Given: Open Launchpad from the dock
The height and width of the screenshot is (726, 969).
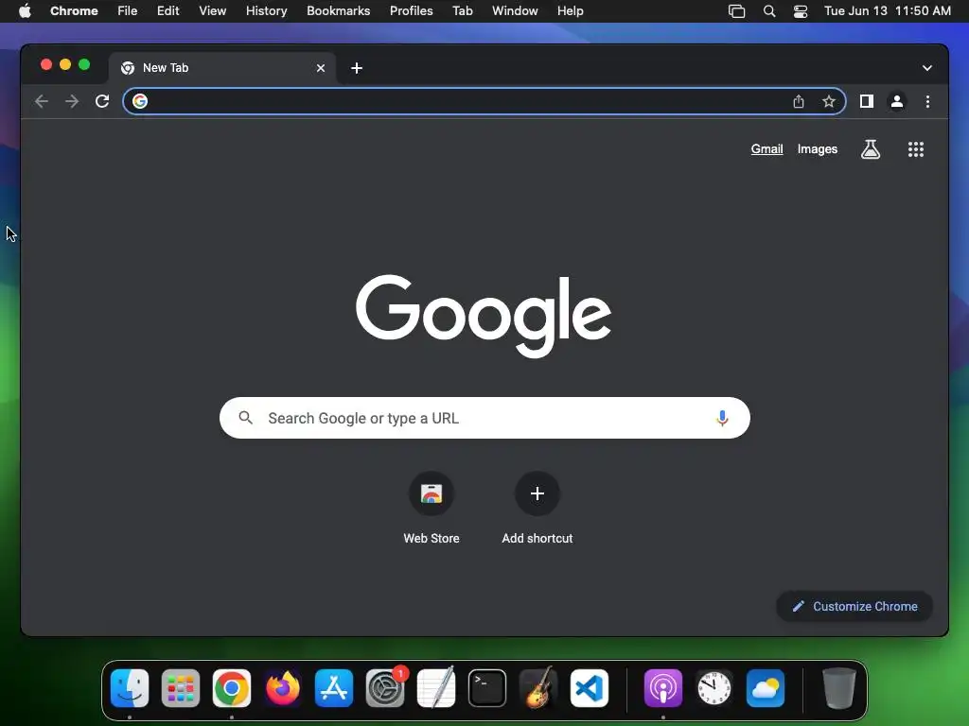Looking at the screenshot, I should click(x=181, y=688).
